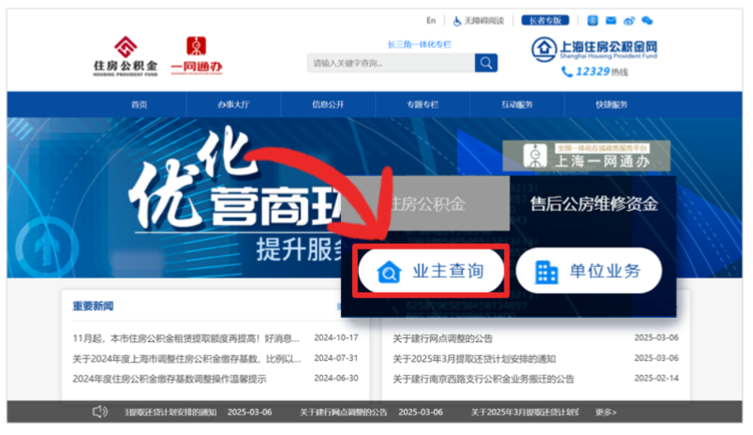Viewport: 753px width, 435px height.
Task: Open the 信息公开 navigation menu
Action: pyautogui.click(x=327, y=105)
